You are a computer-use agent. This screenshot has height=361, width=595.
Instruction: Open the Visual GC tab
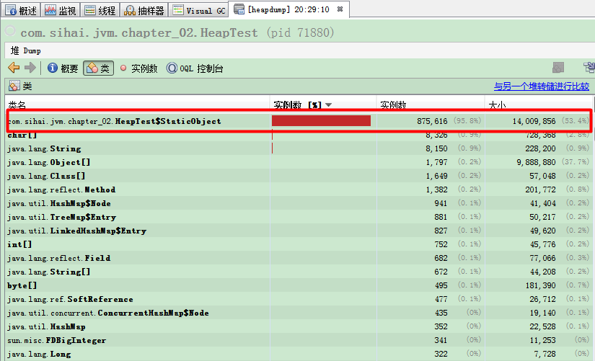pyautogui.click(x=198, y=10)
